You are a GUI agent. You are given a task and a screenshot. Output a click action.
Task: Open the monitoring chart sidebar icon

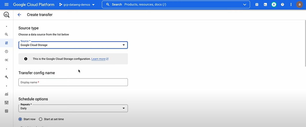click(x=6, y=94)
